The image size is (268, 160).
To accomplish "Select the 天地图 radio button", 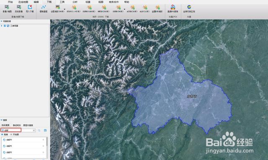I will pyautogui.click(x=11, y=134).
